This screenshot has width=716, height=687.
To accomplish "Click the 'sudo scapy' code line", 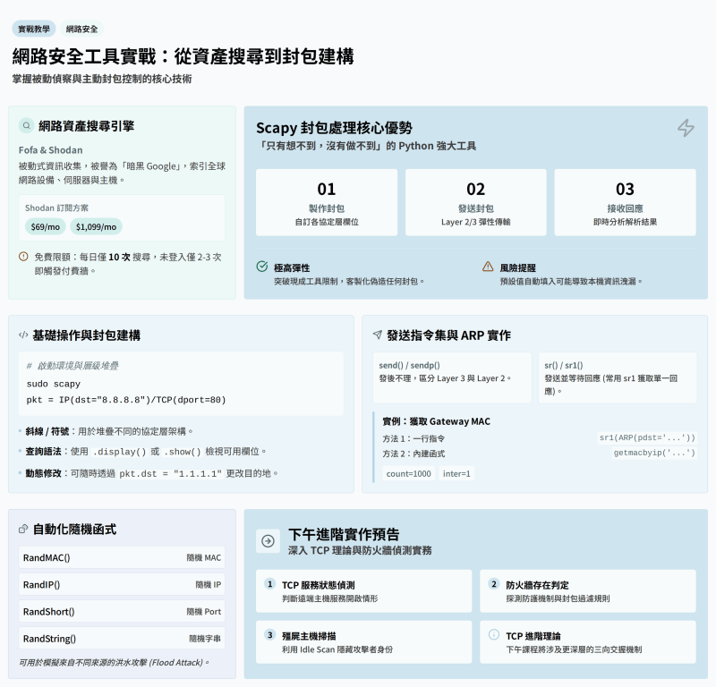I will (x=54, y=384).
